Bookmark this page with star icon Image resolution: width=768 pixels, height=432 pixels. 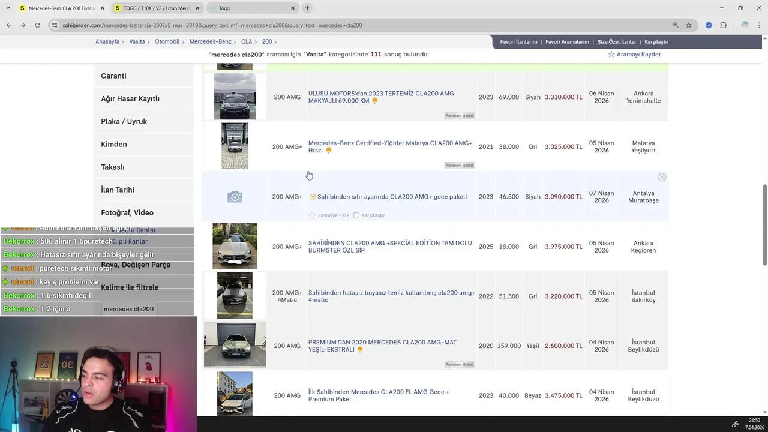pyautogui.click(x=689, y=25)
